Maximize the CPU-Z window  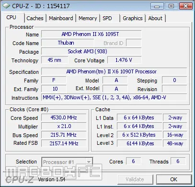point(171,6)
